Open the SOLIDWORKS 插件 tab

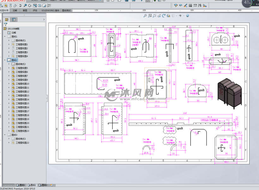[x=50, y=10]
